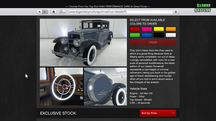This screenshot has width=216, height=121.
Task: View the spare wheel close-up image
Action: click(x=105, y=86)
